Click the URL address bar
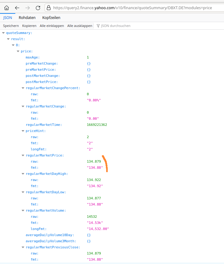The width and height of the screenshot is (224, 264). point(135,8)
